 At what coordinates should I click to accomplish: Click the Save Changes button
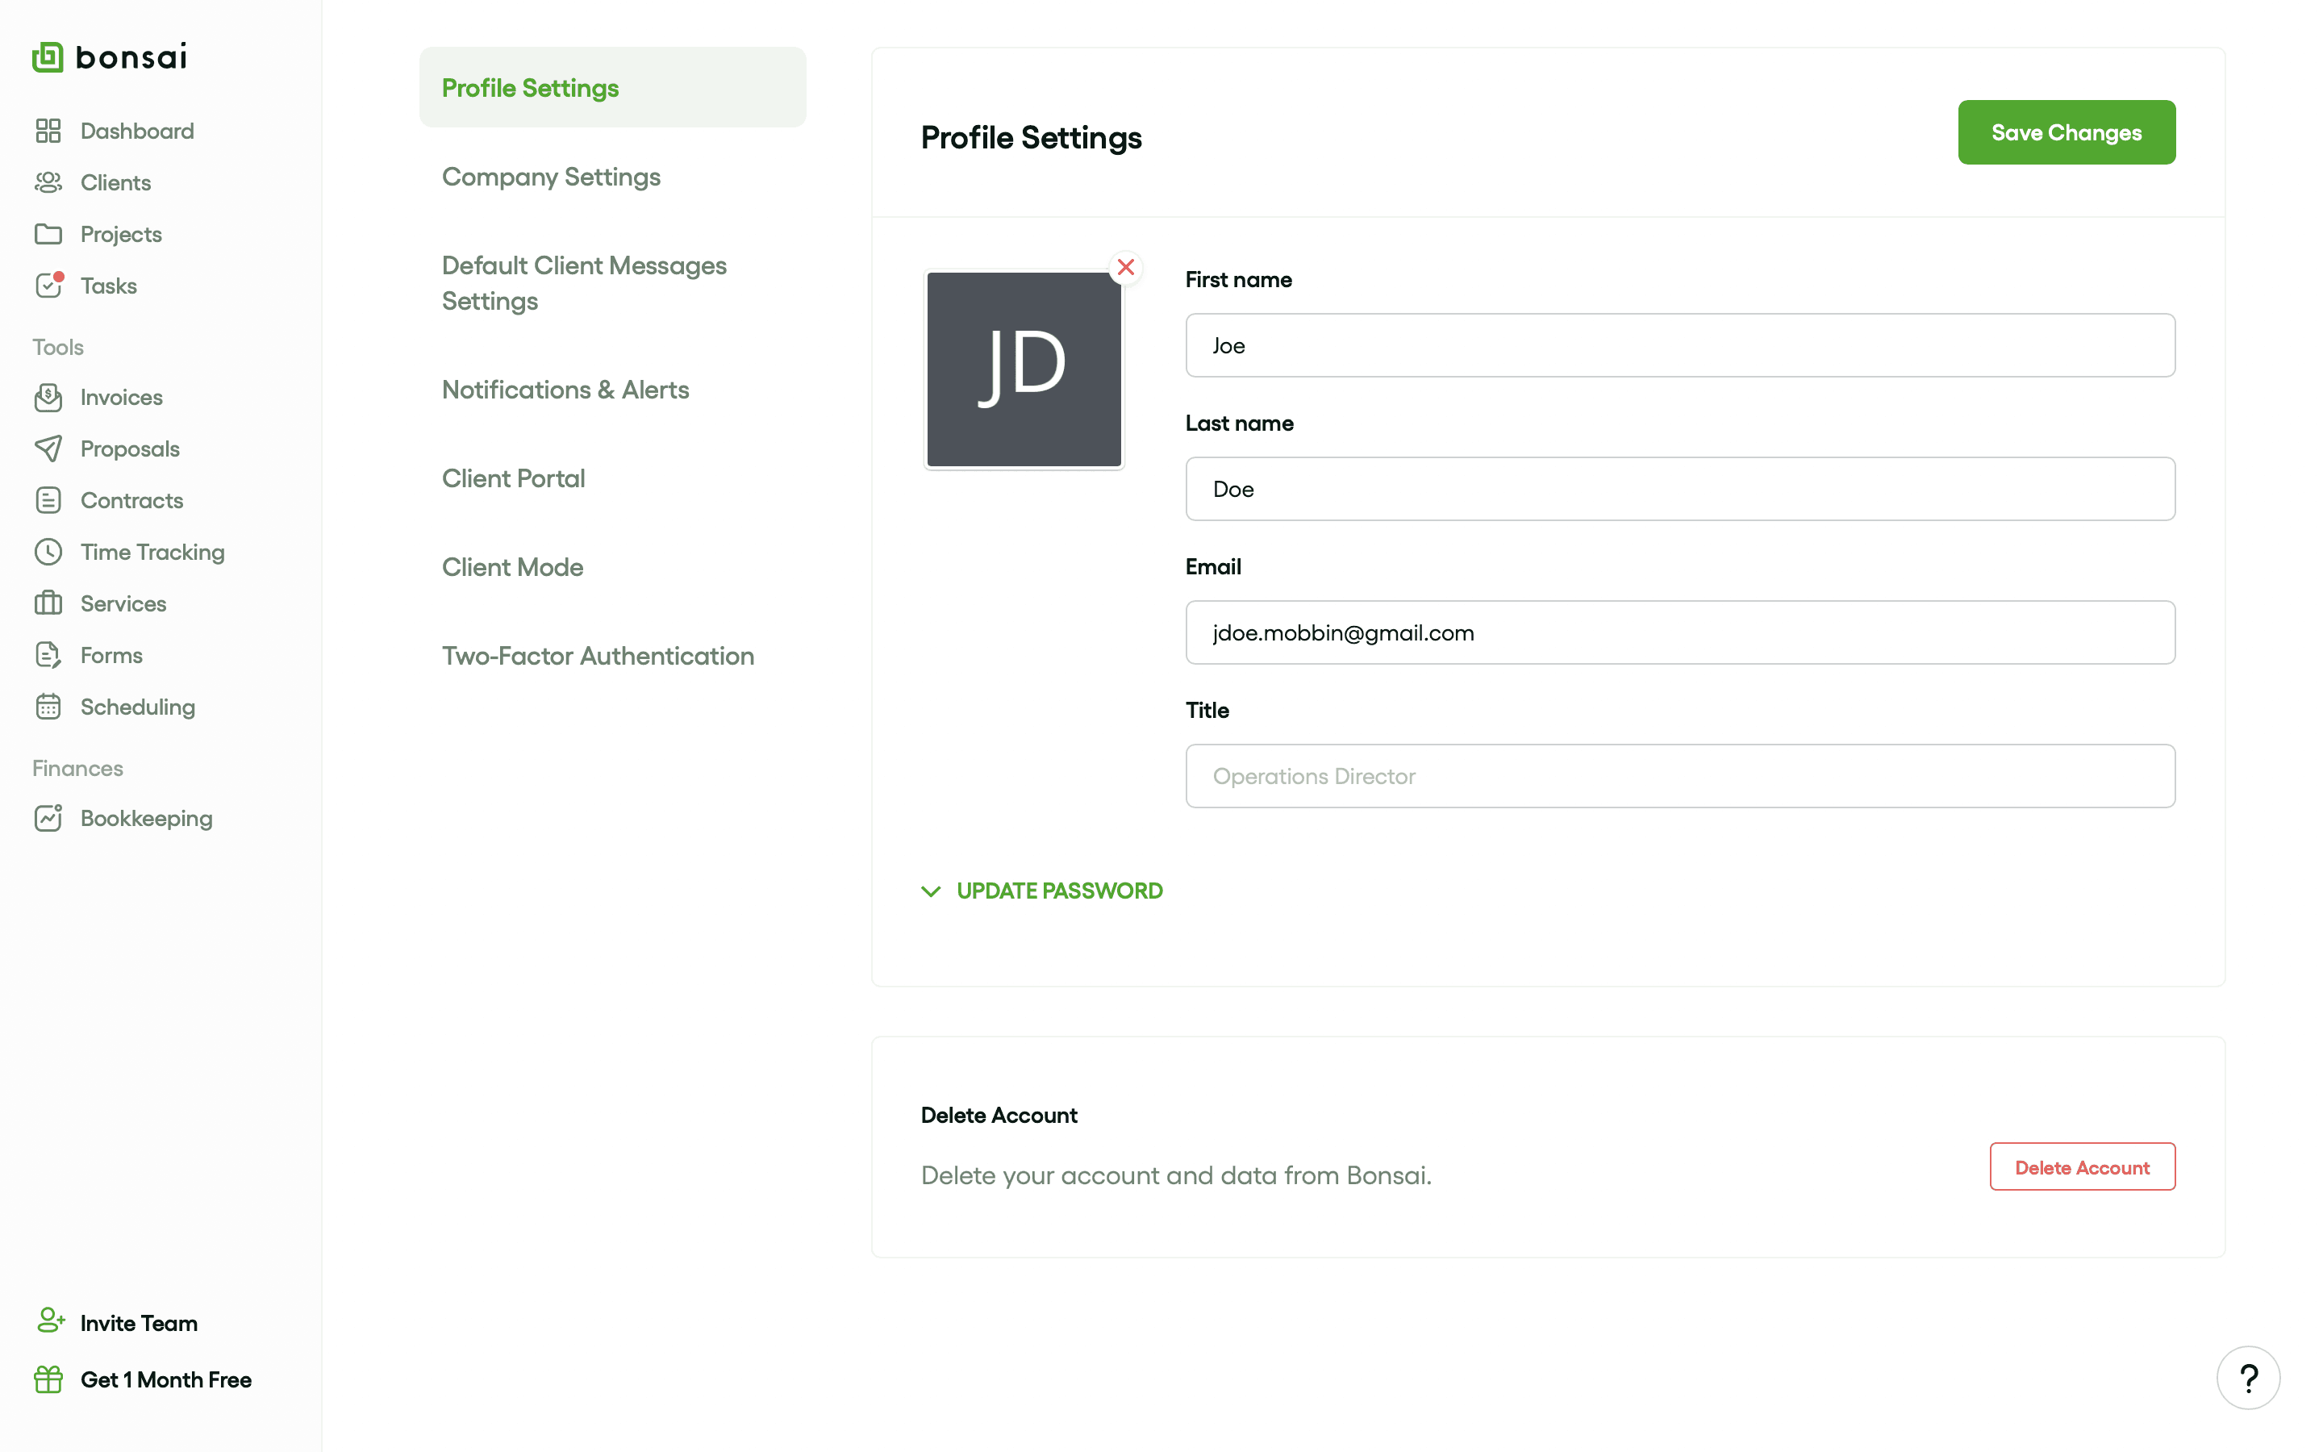pyautogui.click(x=2066, y=132)
